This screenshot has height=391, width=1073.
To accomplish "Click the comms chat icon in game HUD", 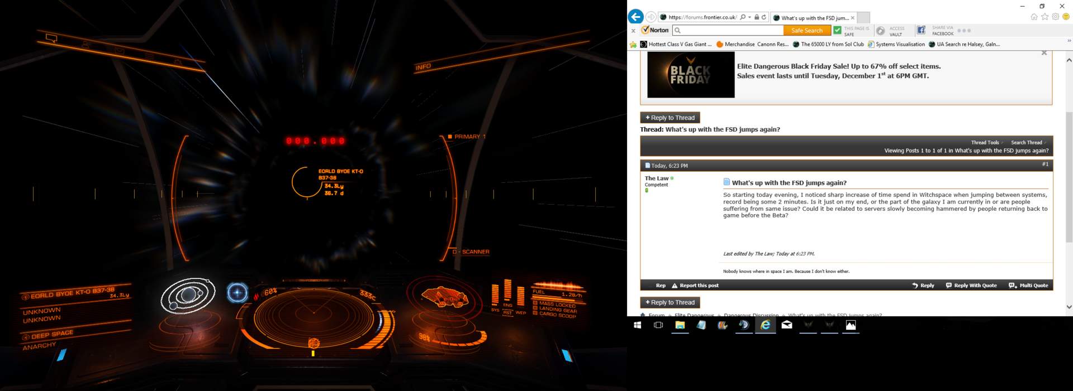I will pyautogui.click(x=51, y=38).
